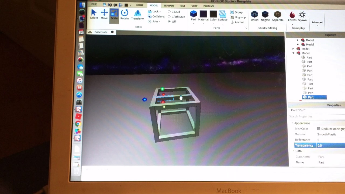The image size is (345, 194).
Task: Open the Calendar app in the dock
Action: click(x=81, y=32)
